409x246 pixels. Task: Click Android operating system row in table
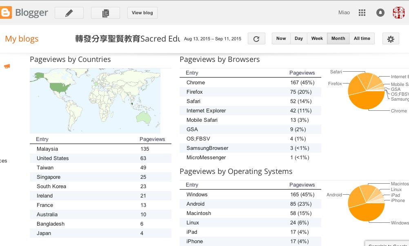(250, 204)
